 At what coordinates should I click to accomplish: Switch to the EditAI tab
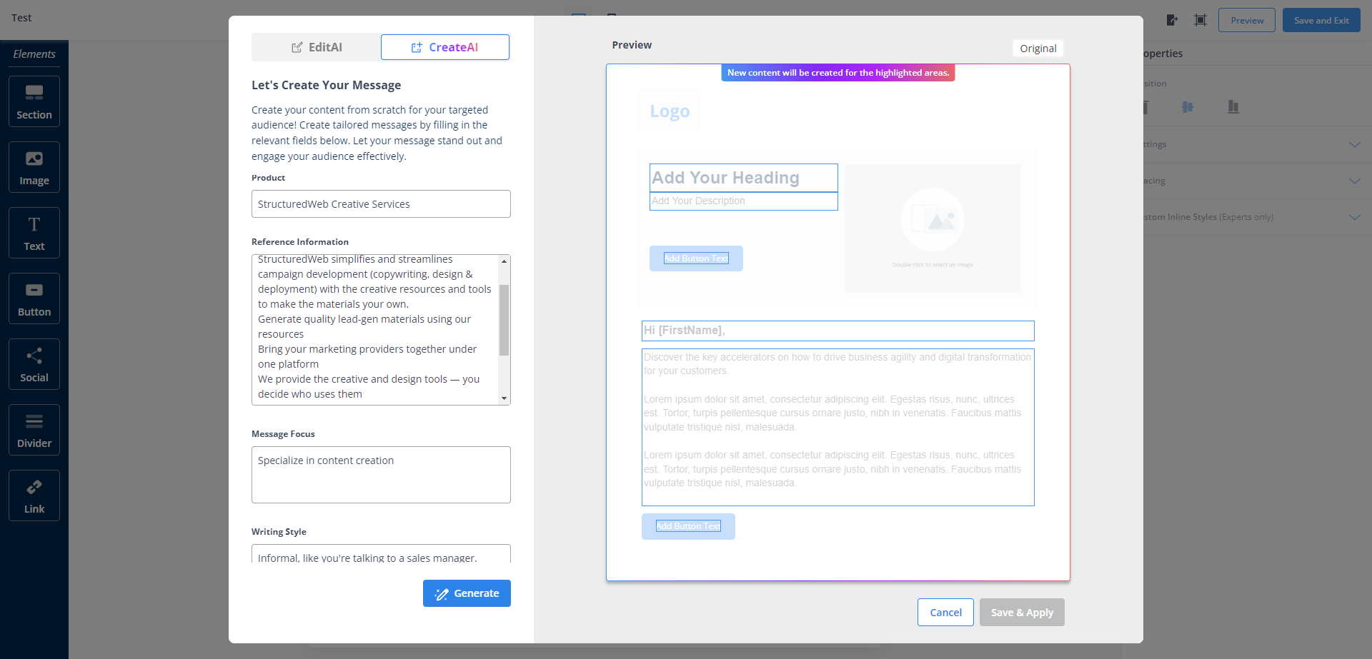[x=316, y=47]
